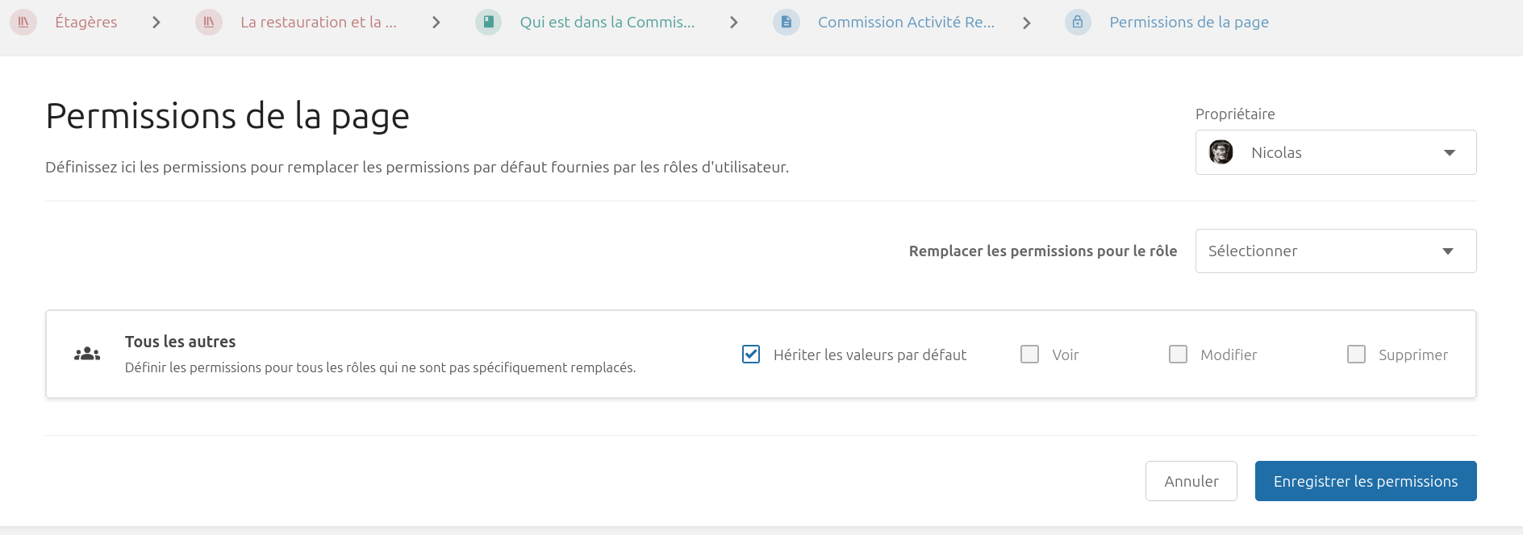This screenshot has width=1523, height=535.
Task: Click the green book icon in breadcrumb
Action: click(488, 23)
